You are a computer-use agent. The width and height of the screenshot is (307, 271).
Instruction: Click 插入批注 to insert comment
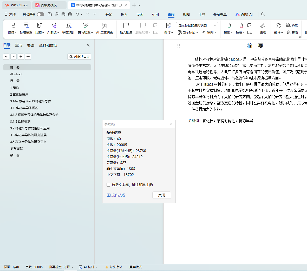tap(126, 28)
